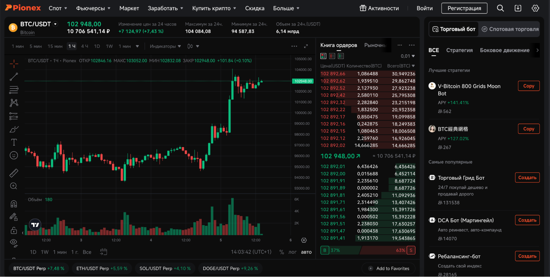
Task: Hide all drawings with eye icon
Action: point(14,243)
